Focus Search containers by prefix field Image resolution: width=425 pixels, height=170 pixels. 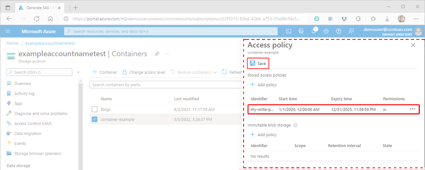[x=165, y=85]
